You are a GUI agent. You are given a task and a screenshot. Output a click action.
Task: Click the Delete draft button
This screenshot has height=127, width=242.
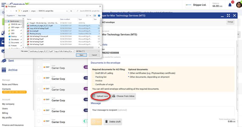[x=113, y=122]
